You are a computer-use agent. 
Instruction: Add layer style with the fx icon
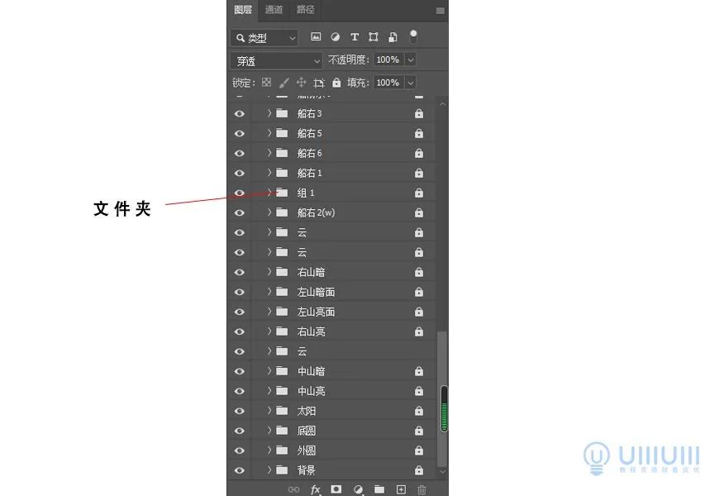[315, 489]
